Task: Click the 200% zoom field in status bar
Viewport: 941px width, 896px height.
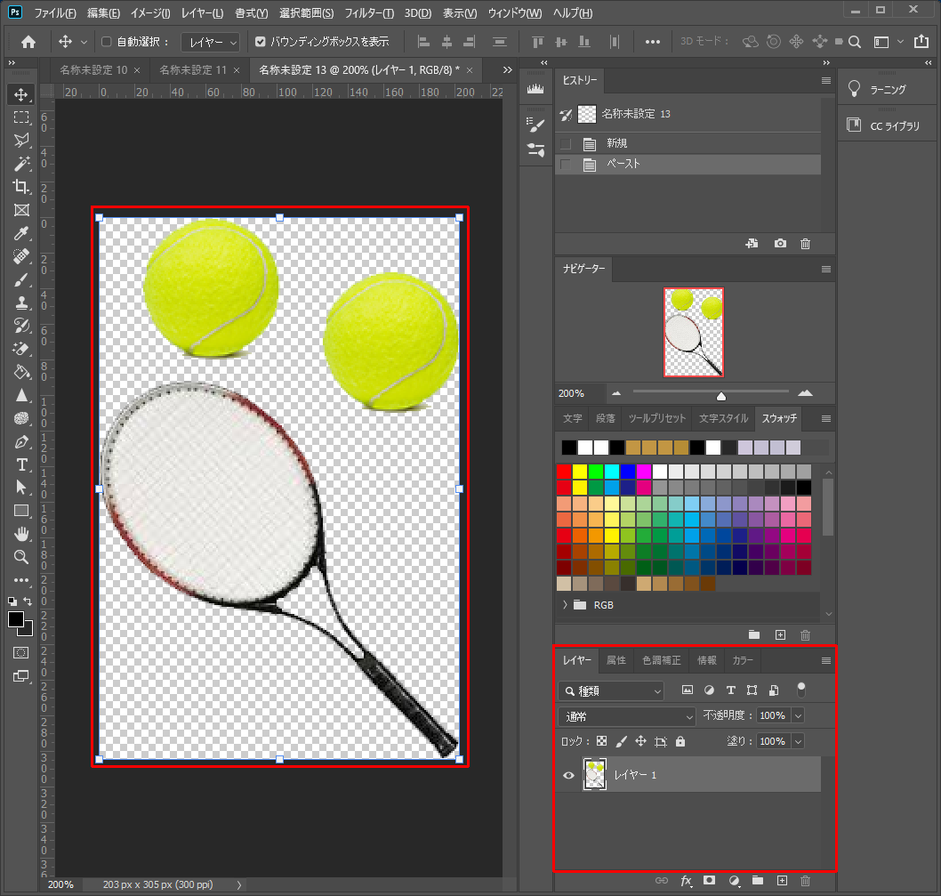Action: click(x=60, y=884)
